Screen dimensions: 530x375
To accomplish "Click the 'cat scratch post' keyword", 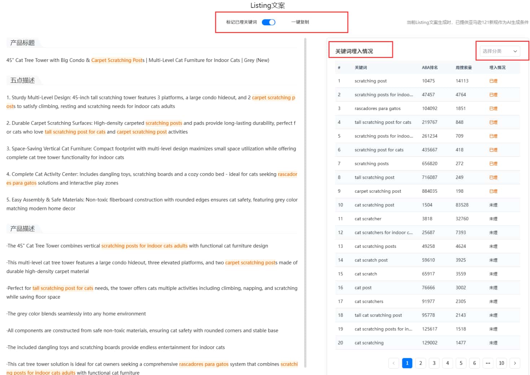I will [371, 260].
